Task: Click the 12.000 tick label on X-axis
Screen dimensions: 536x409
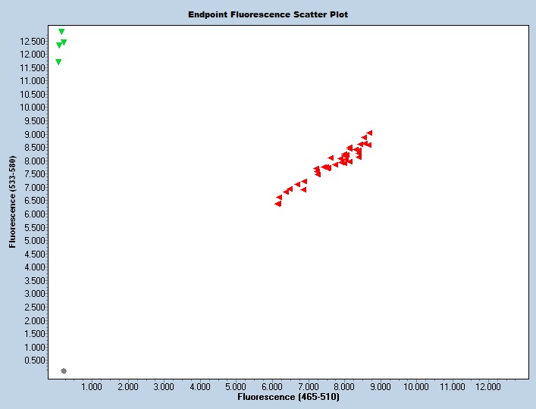Action: [488, 387]
